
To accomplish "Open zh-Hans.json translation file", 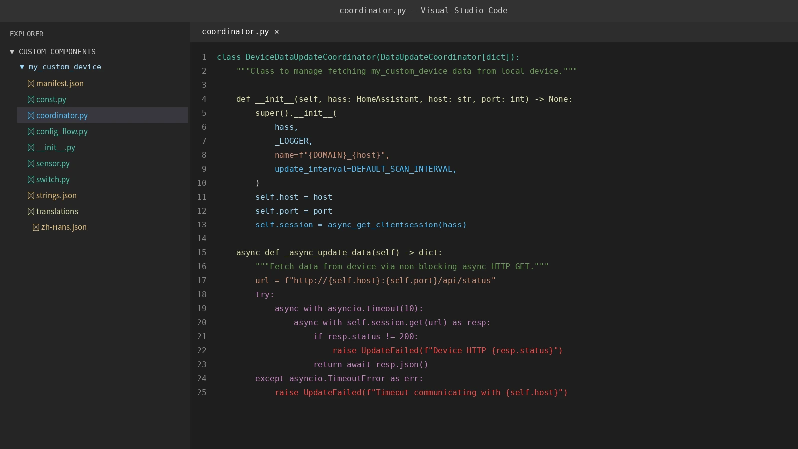I will tap(64, 227).
